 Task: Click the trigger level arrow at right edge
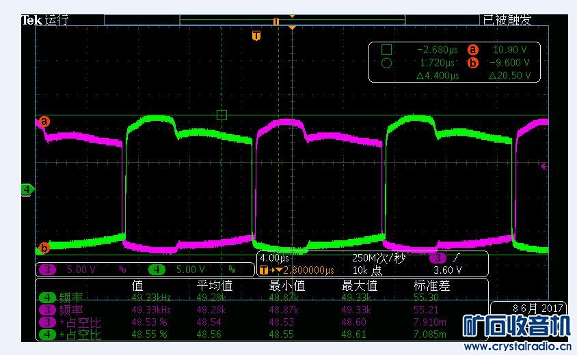543,167
